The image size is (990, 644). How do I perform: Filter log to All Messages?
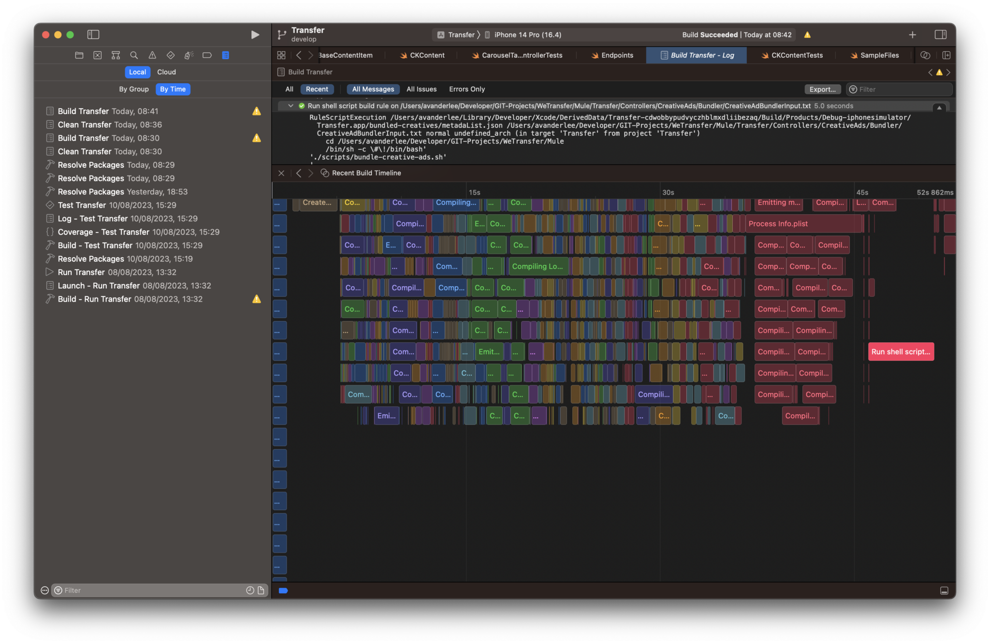pyautogui.click(x=373, y=89)
